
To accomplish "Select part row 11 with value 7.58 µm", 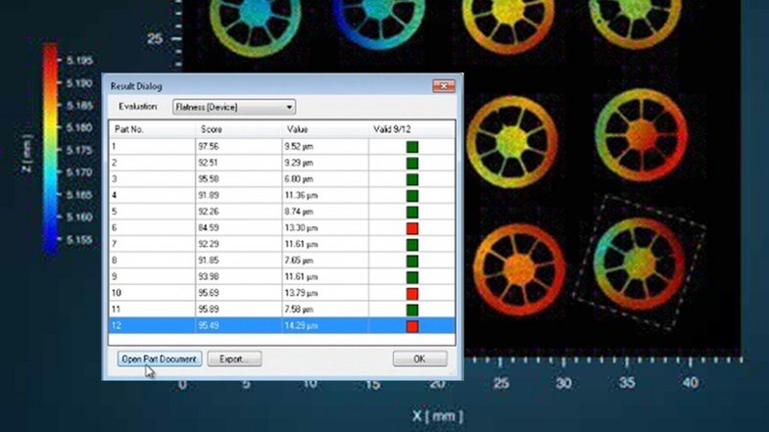I will pyautogui.click(x=282, y=309).
